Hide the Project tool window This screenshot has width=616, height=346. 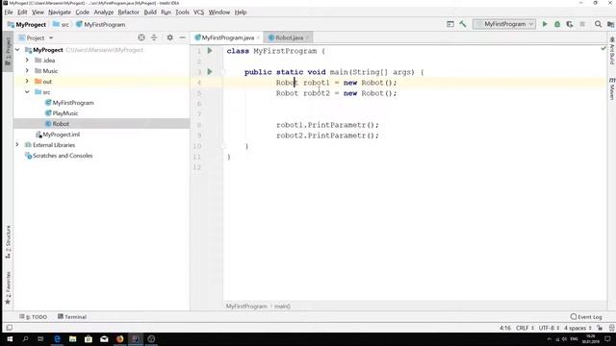[182, 37]
